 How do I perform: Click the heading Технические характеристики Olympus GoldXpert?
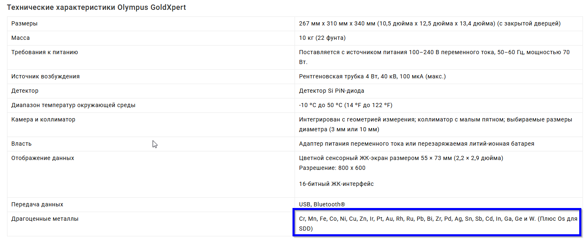97,7
